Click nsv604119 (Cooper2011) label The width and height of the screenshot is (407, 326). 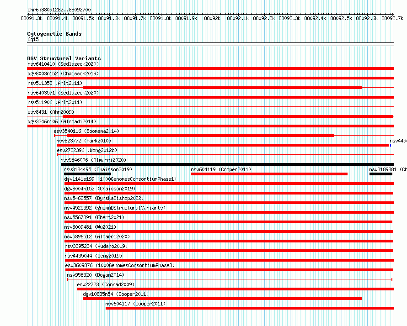(221, 169)
